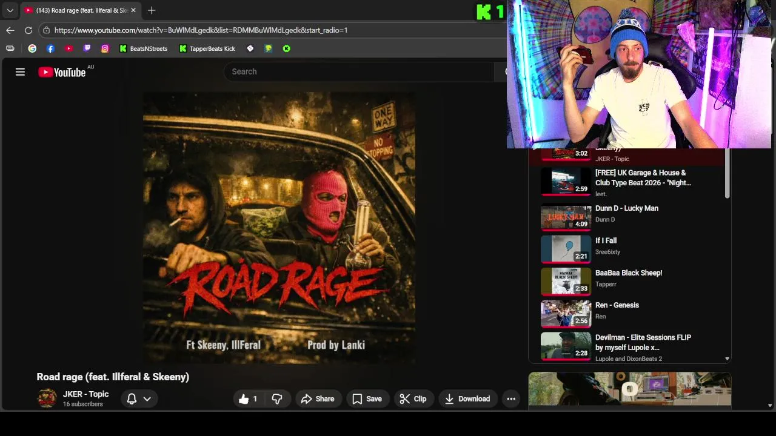Click the 16 subscribers text
776x436 pixels.
point(82,405)
